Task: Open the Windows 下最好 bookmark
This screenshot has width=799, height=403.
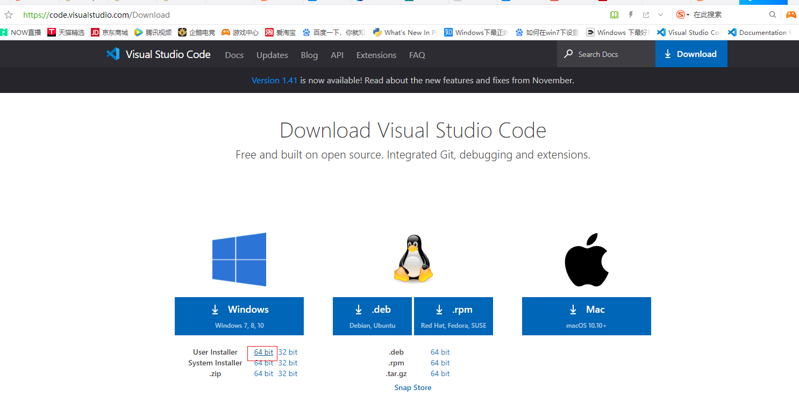Action: tap(618, 32)
